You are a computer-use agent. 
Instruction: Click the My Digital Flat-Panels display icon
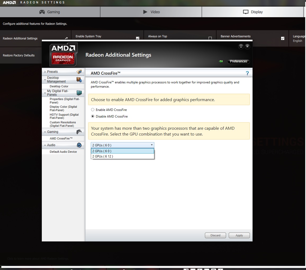(79, 93)
